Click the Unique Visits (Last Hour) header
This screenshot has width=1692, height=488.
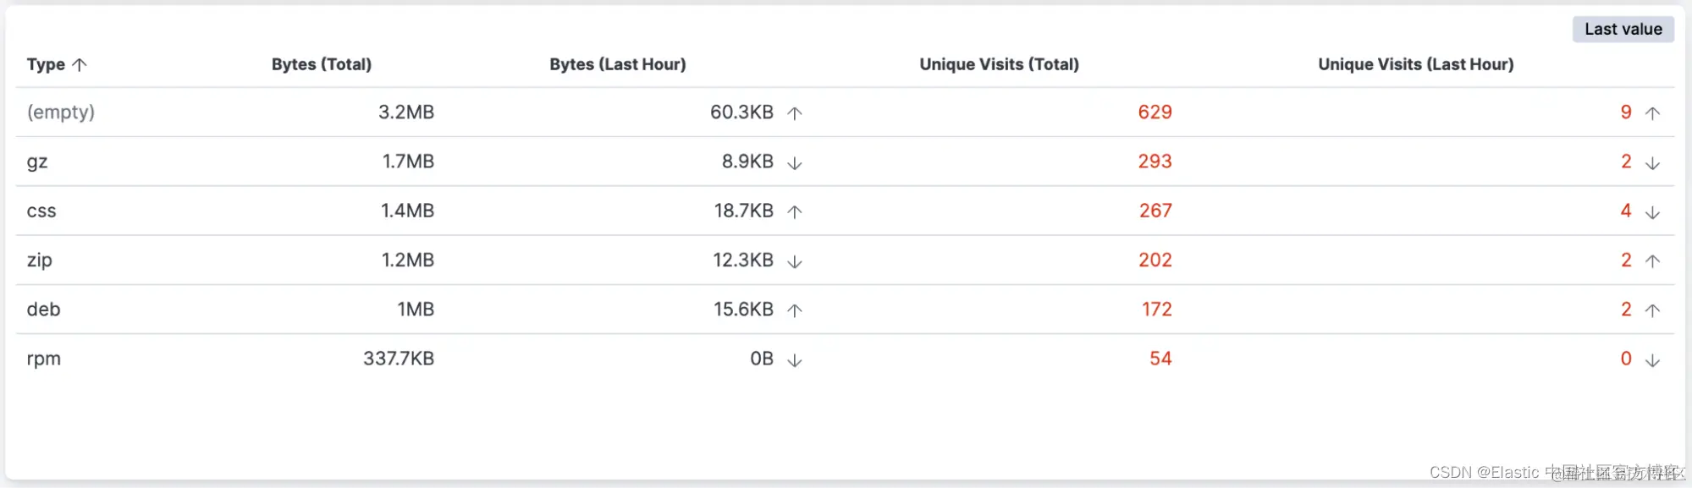(x=1415, y=64)
